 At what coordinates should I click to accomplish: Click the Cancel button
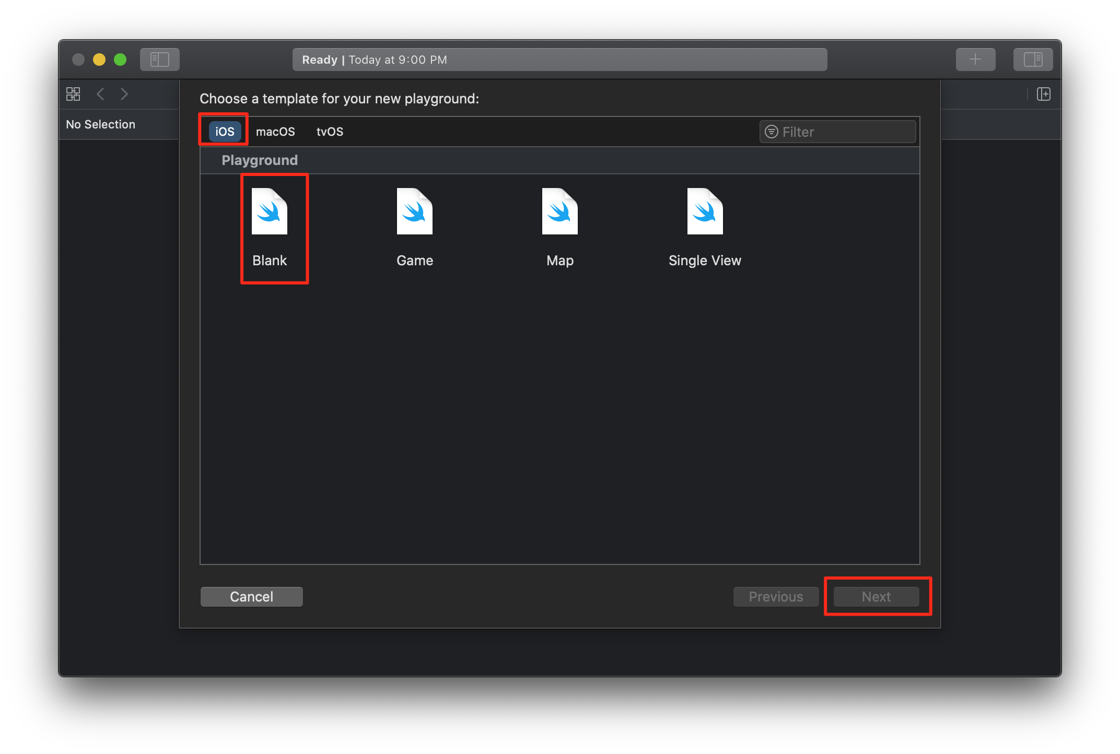click(251, 597)
